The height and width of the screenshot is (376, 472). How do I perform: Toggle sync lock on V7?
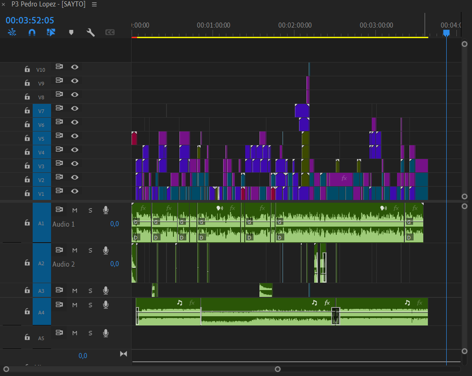click(59, 108)
